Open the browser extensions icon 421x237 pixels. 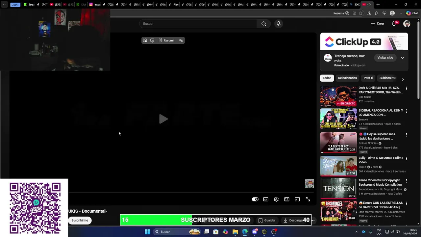coord(354,13)
